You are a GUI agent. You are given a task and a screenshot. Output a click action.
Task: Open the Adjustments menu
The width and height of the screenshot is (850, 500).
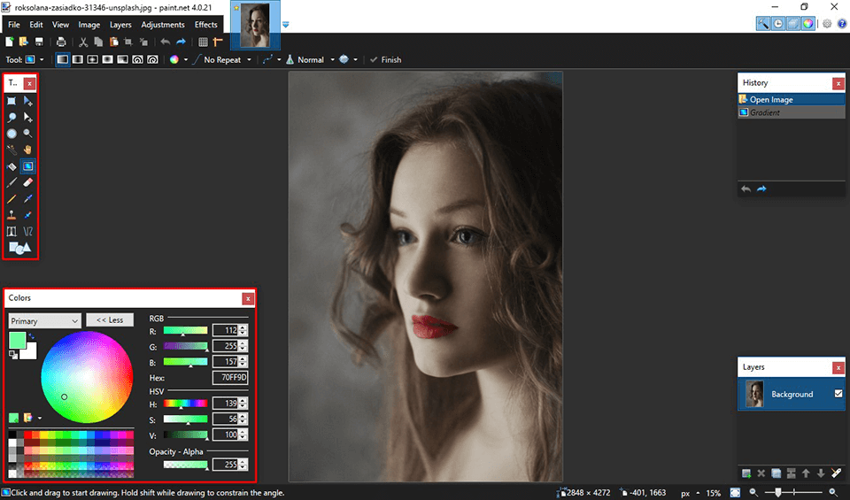pos(163,25)
